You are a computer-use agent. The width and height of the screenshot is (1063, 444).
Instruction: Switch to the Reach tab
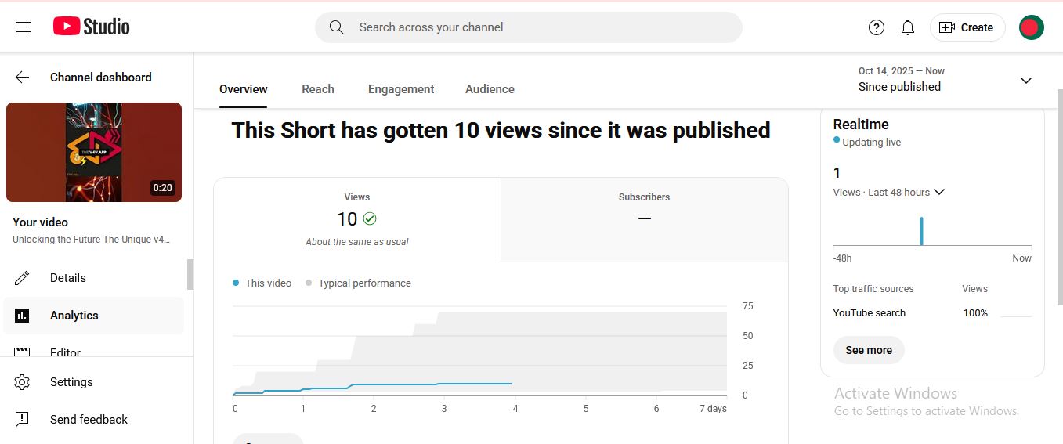[x=318, y=89]
